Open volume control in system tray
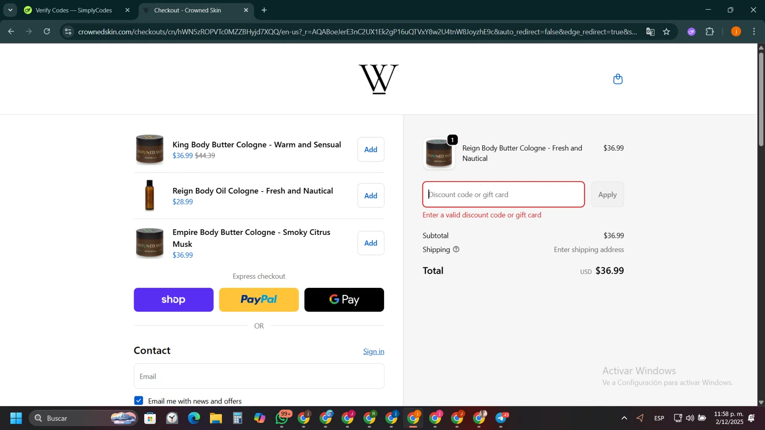 [x=690, y=418]
